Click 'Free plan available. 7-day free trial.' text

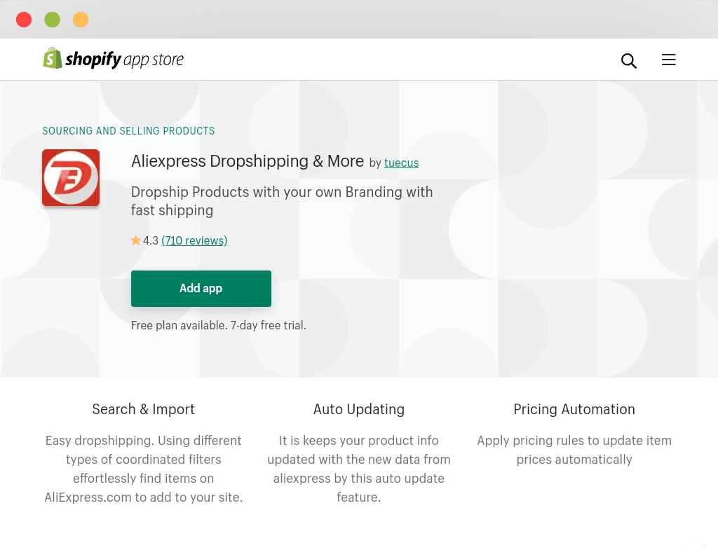click(x=219, y=325)
